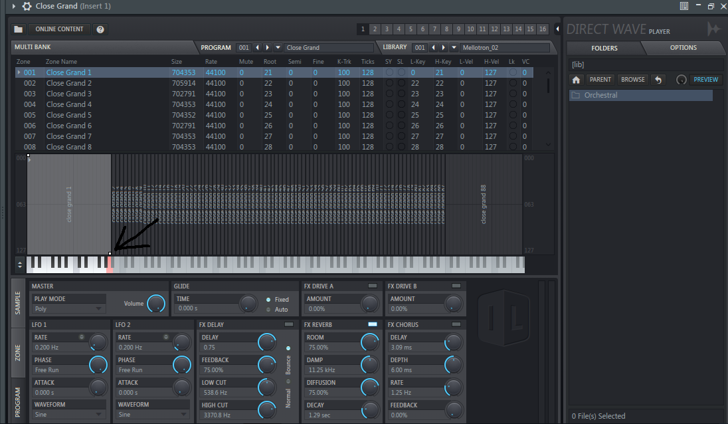Open the Play Mode Poly dropdown
Viewport: 728px width, 424px height.
68,308
